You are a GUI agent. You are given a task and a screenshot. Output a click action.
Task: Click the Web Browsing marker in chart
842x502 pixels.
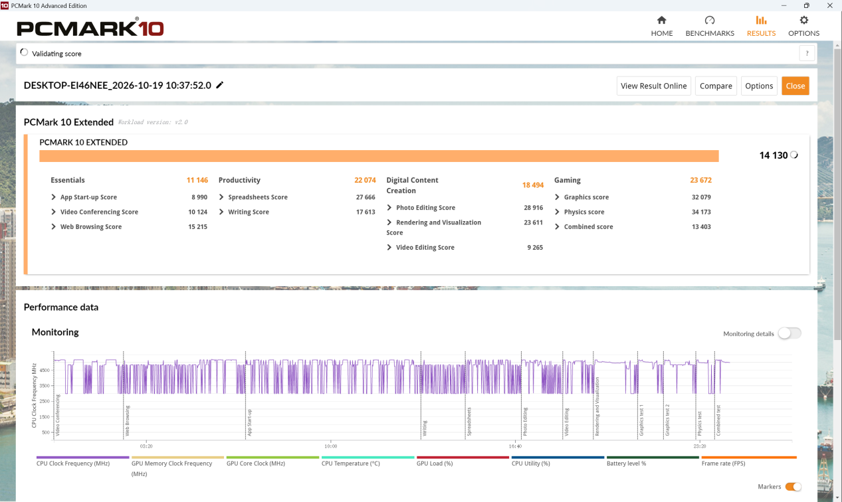tap(128, 420)
